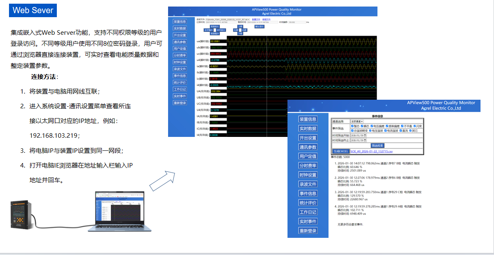
Task: Toggle the 直流 filter checkbox
Action: click(401, 131)
